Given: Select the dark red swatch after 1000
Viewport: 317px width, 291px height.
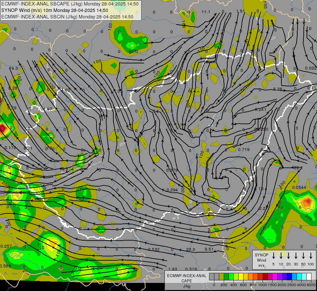Looking at the screenshot, I should (265, 276).
